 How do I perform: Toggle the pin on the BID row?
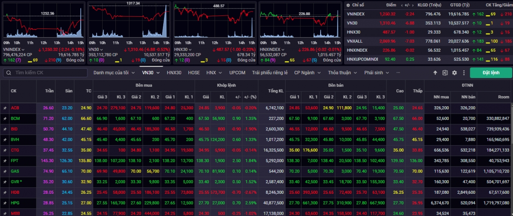coord(5,129)
